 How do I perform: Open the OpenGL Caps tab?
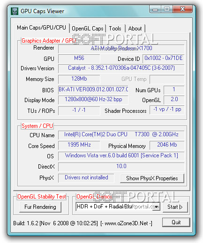pyautogui.click(x=88, y=29)
